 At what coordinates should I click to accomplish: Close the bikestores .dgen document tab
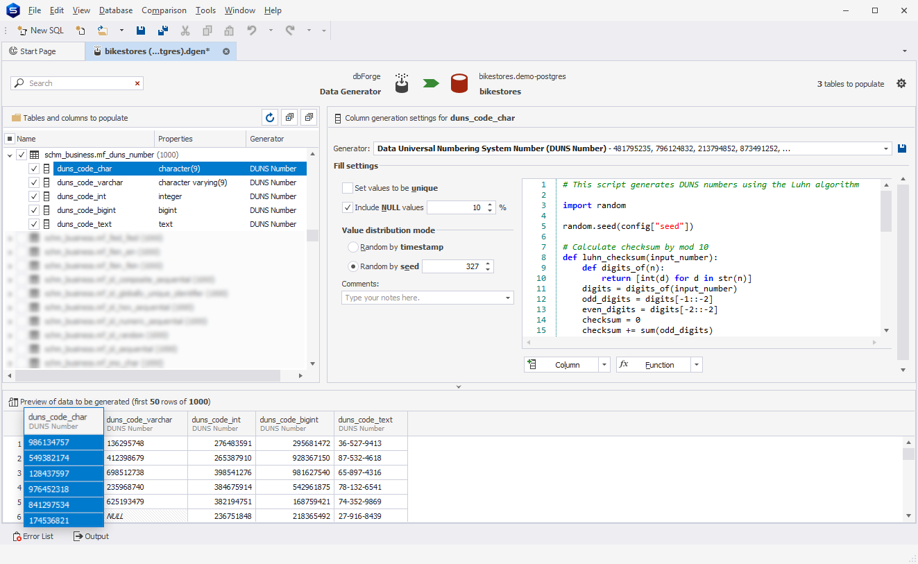click(226, 51)
